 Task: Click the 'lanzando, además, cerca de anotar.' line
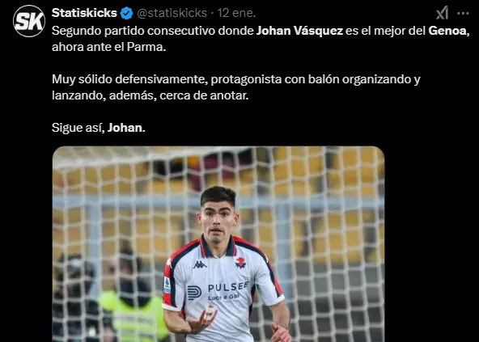click(x=150, y=95)
